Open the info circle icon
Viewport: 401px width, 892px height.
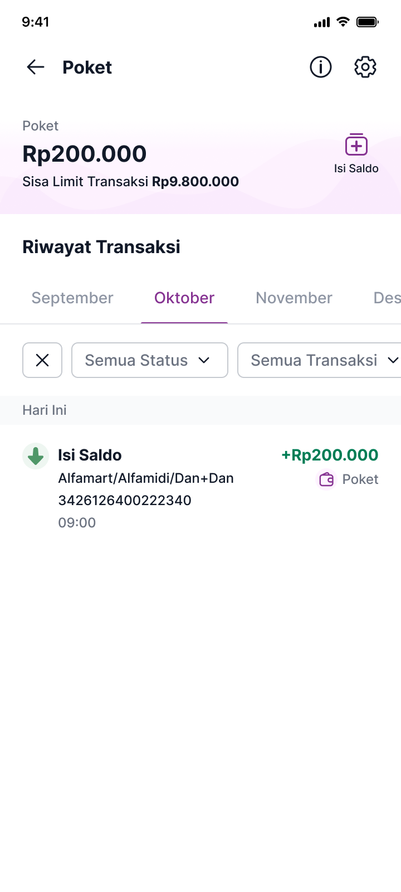click(321, 67)
